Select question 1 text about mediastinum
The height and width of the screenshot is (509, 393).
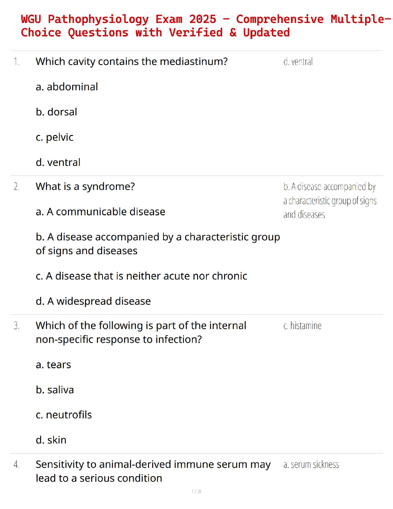(x=132, y=61)
